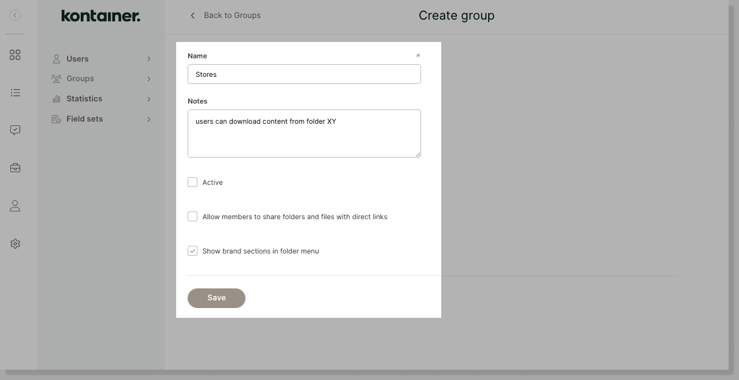Select the Groups menu item
Image resolution: width=739 pixels, height=380 pixels.
[80, 79]
